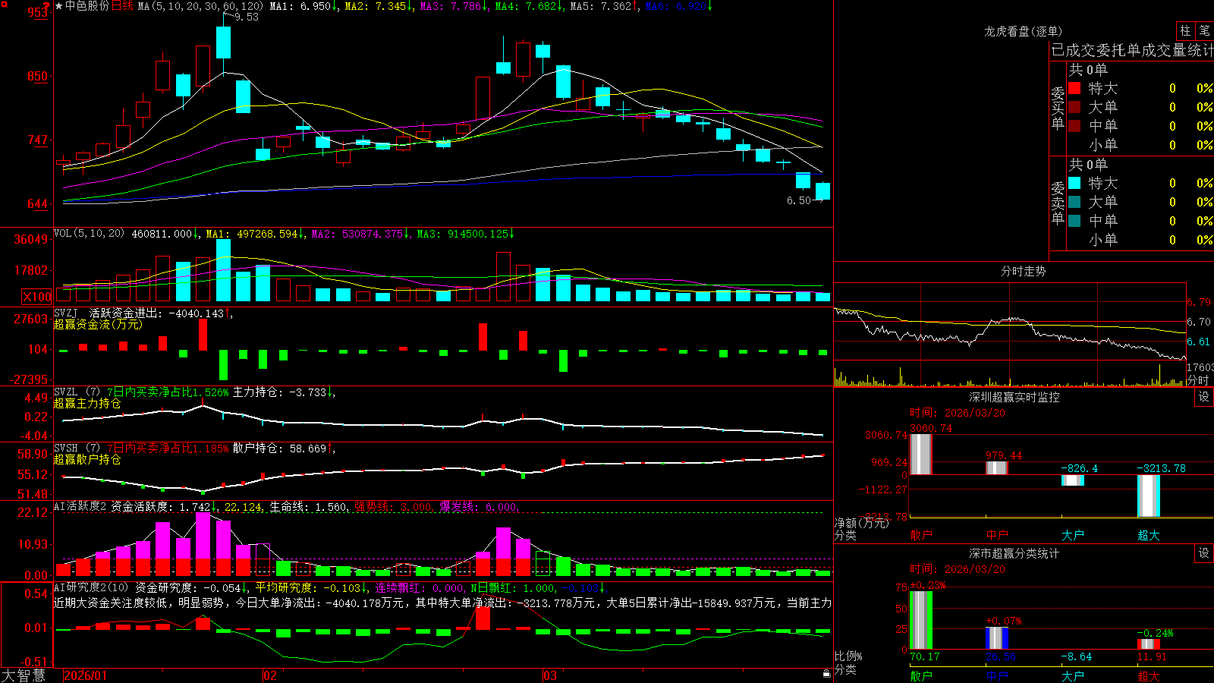1214x683 pixels.
Task: Click the 02 month marker on time axis
Action: 270,675
